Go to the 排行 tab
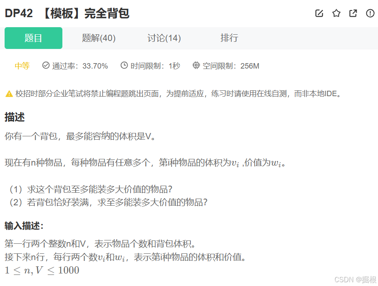Viewport: 378px width, 286px height. 229,38
